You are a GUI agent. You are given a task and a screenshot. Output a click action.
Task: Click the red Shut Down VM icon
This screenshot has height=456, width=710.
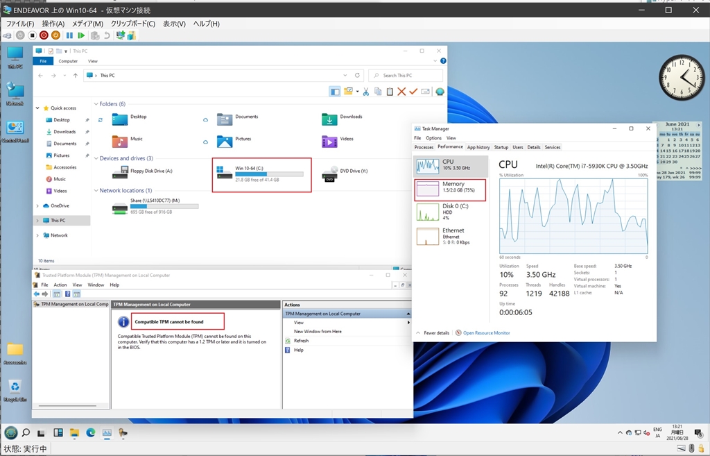44,35
